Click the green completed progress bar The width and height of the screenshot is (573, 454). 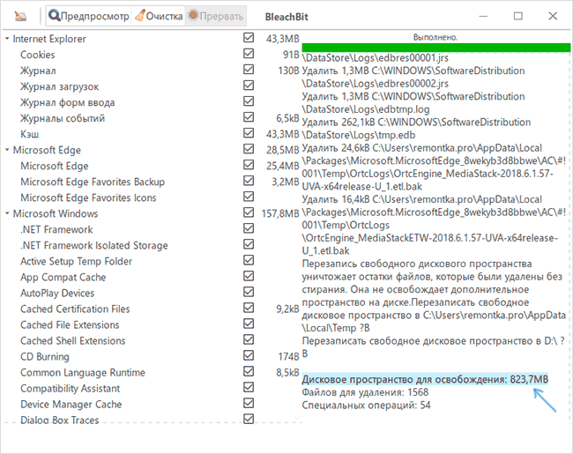click(x=436, y=48)
